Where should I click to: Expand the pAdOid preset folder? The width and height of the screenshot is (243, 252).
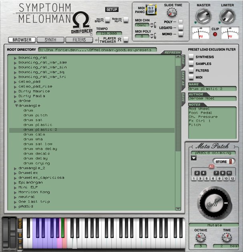tap(15, 207)
